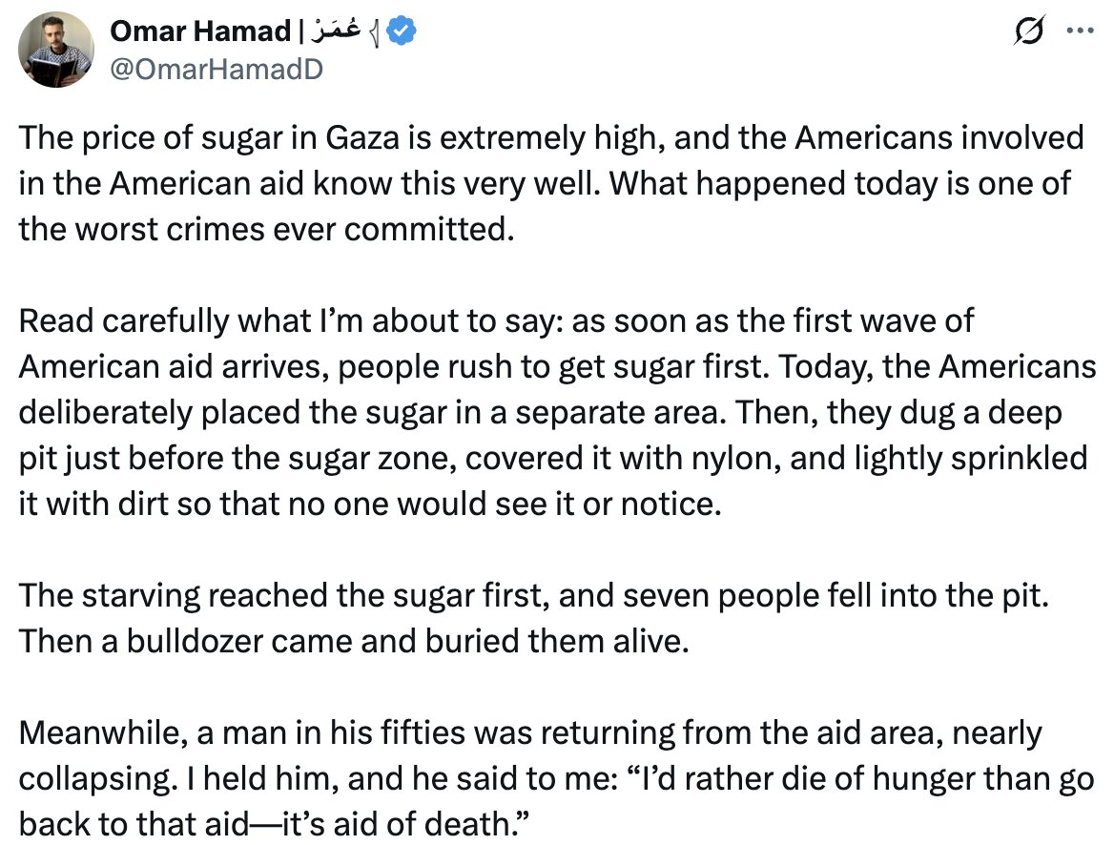Click the line starting 'deliberately placed the sugar'
The height and width of the screenshot is (845, 1114).
(540, 413)
